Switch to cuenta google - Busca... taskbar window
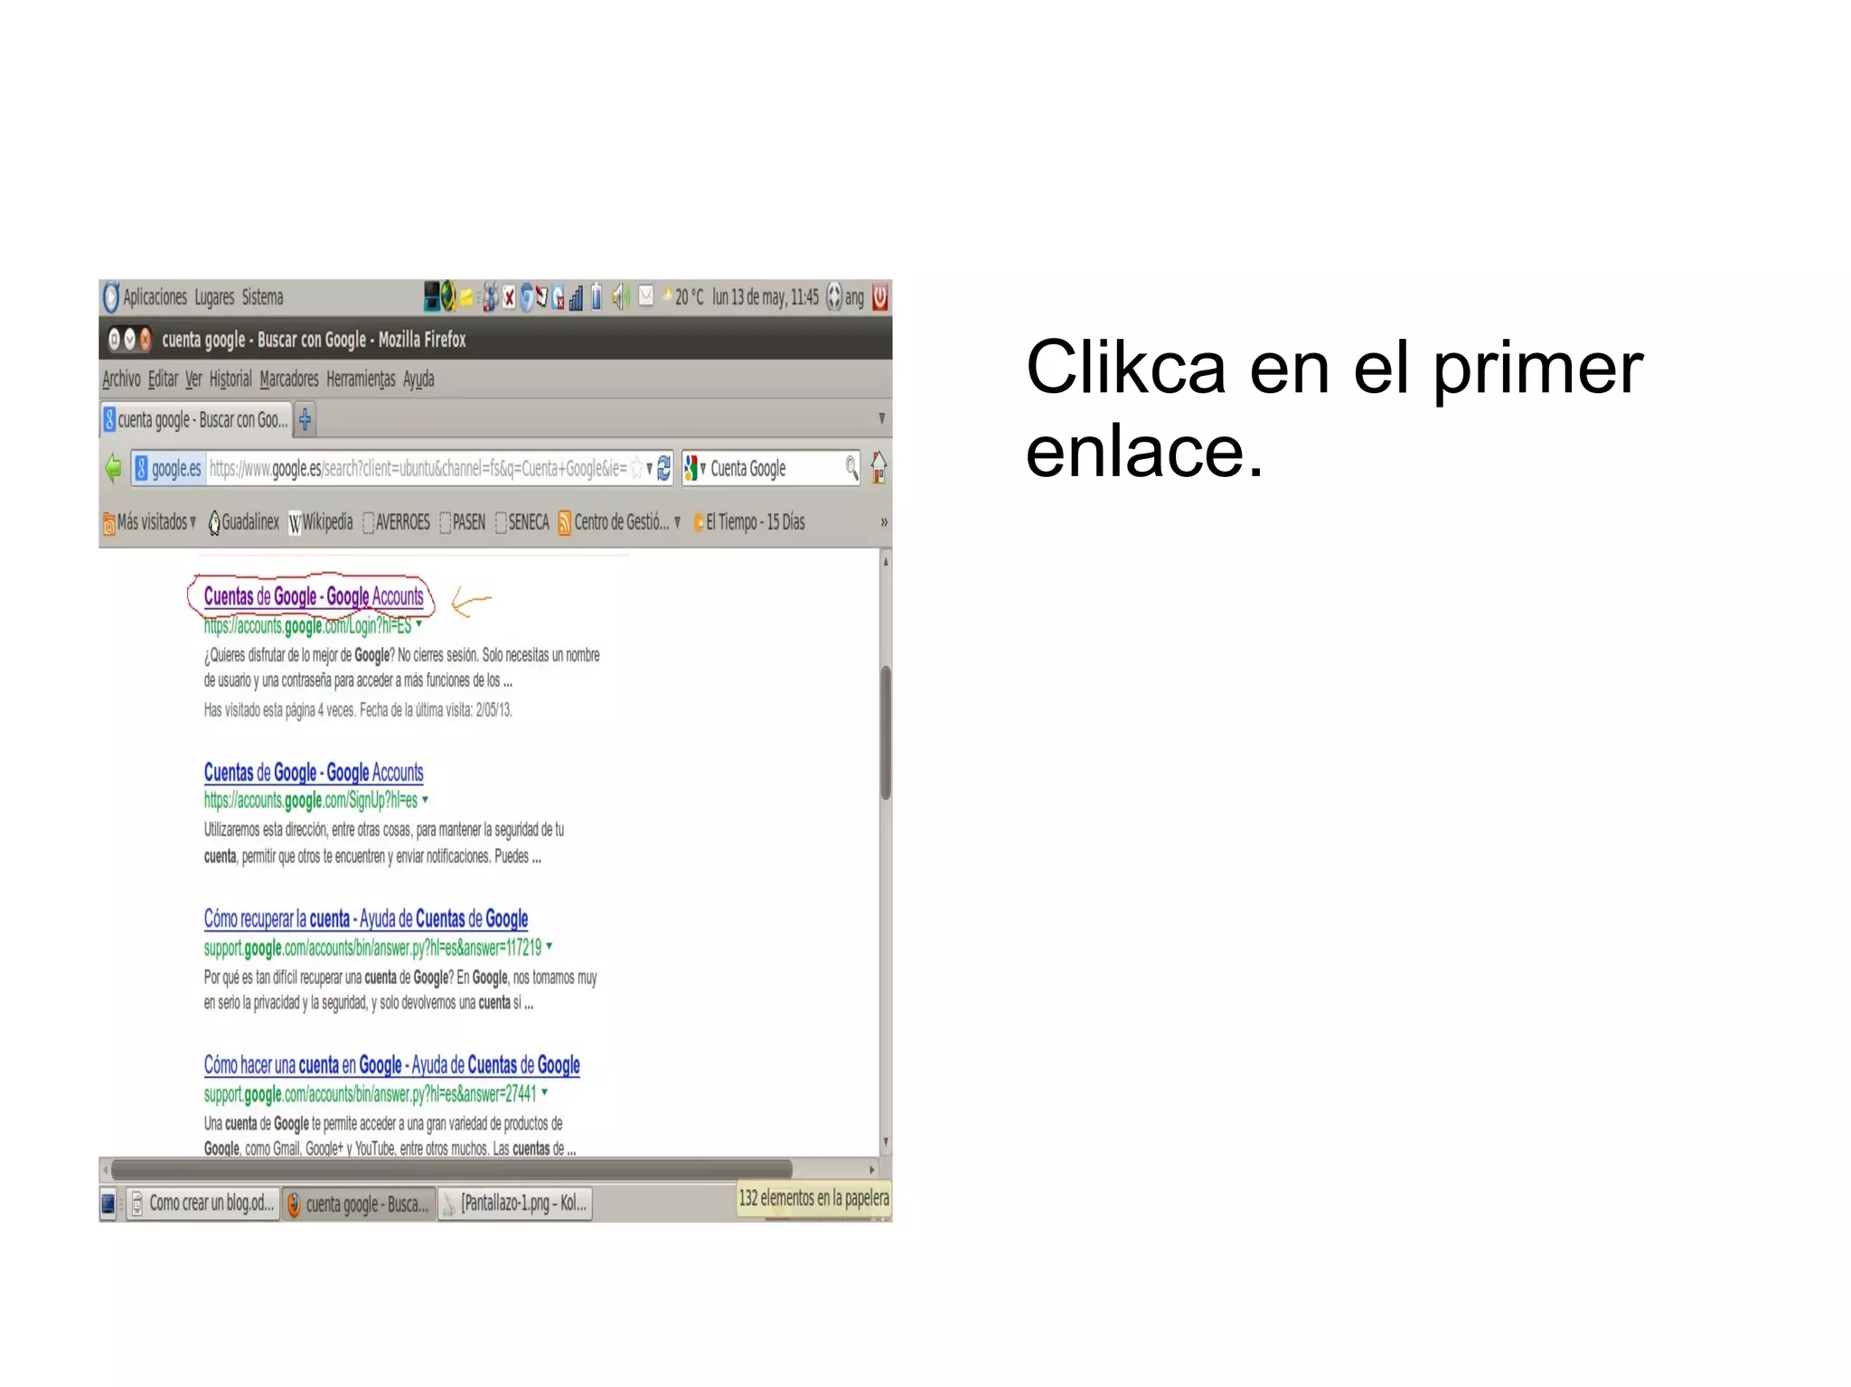 tap(358, 1204)
